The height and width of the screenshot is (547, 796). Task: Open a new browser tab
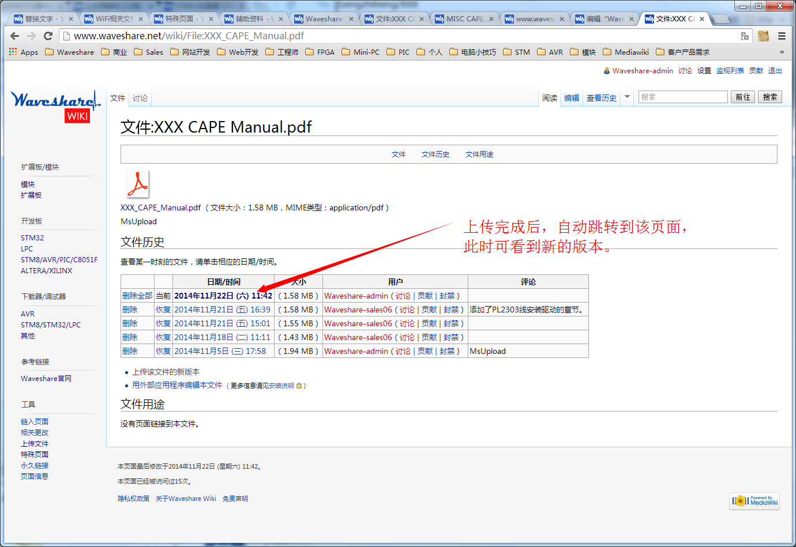pyautogui.click(x=721, y=19)
